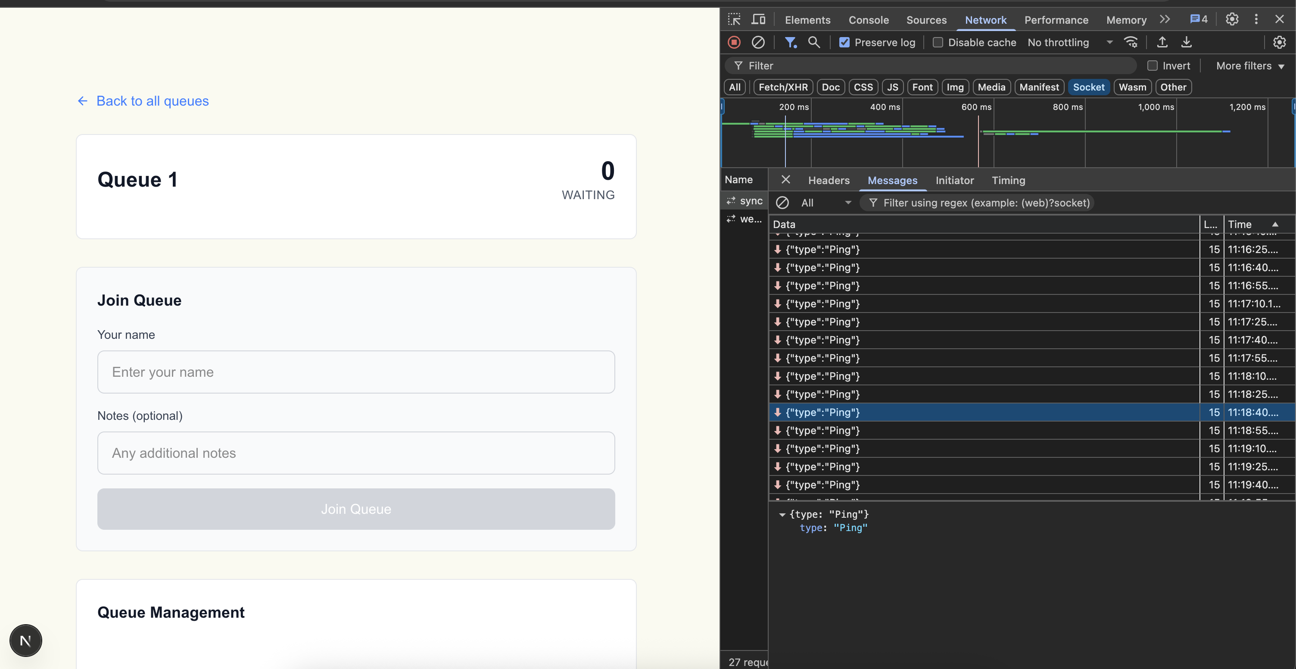
Task: Switch to the Console tab
Action: 868,20
